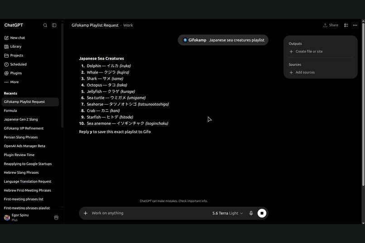Click the plus attach icon in composer
365x243 pixels.
(86, 213)
